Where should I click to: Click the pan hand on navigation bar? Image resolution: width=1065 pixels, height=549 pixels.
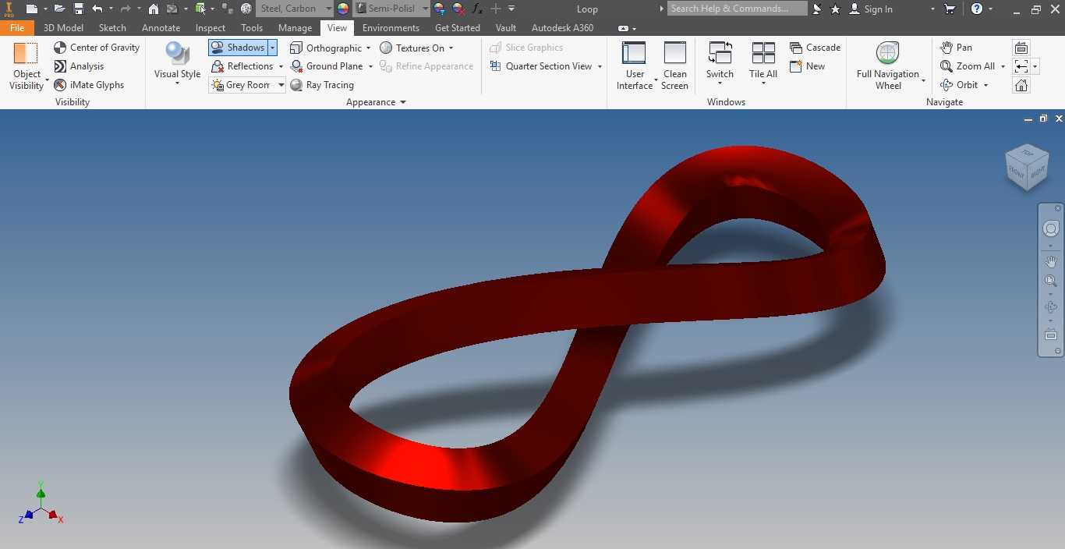[1051, 261]
